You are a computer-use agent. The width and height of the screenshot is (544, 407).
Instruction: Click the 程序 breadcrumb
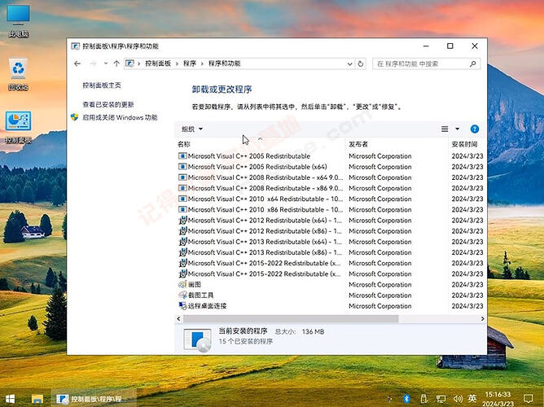tap(190, 63)
